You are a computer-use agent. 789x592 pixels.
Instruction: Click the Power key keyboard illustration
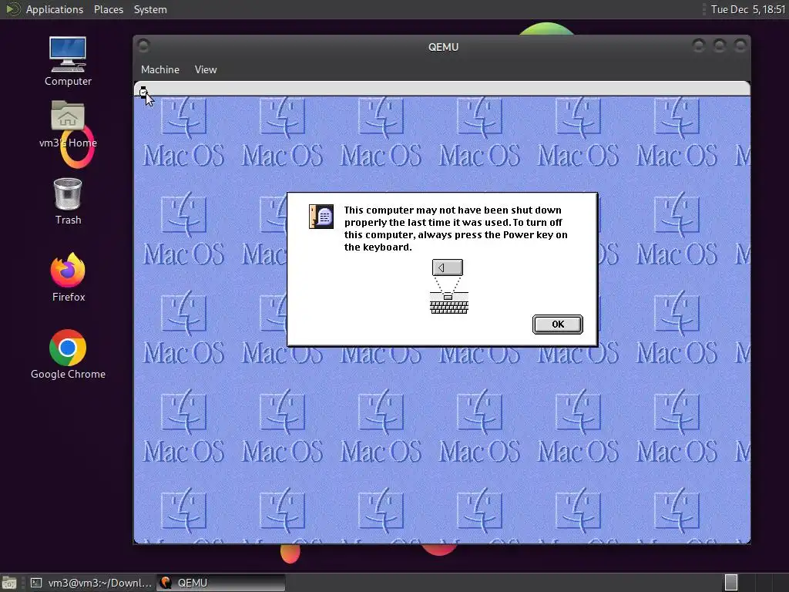[x=448, y=287]
